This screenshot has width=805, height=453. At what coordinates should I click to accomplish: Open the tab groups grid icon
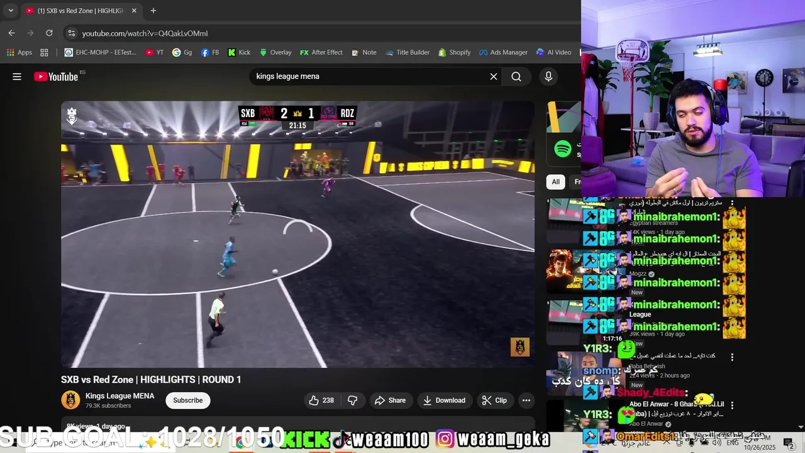pyautogui.click(x=44, y=52)
